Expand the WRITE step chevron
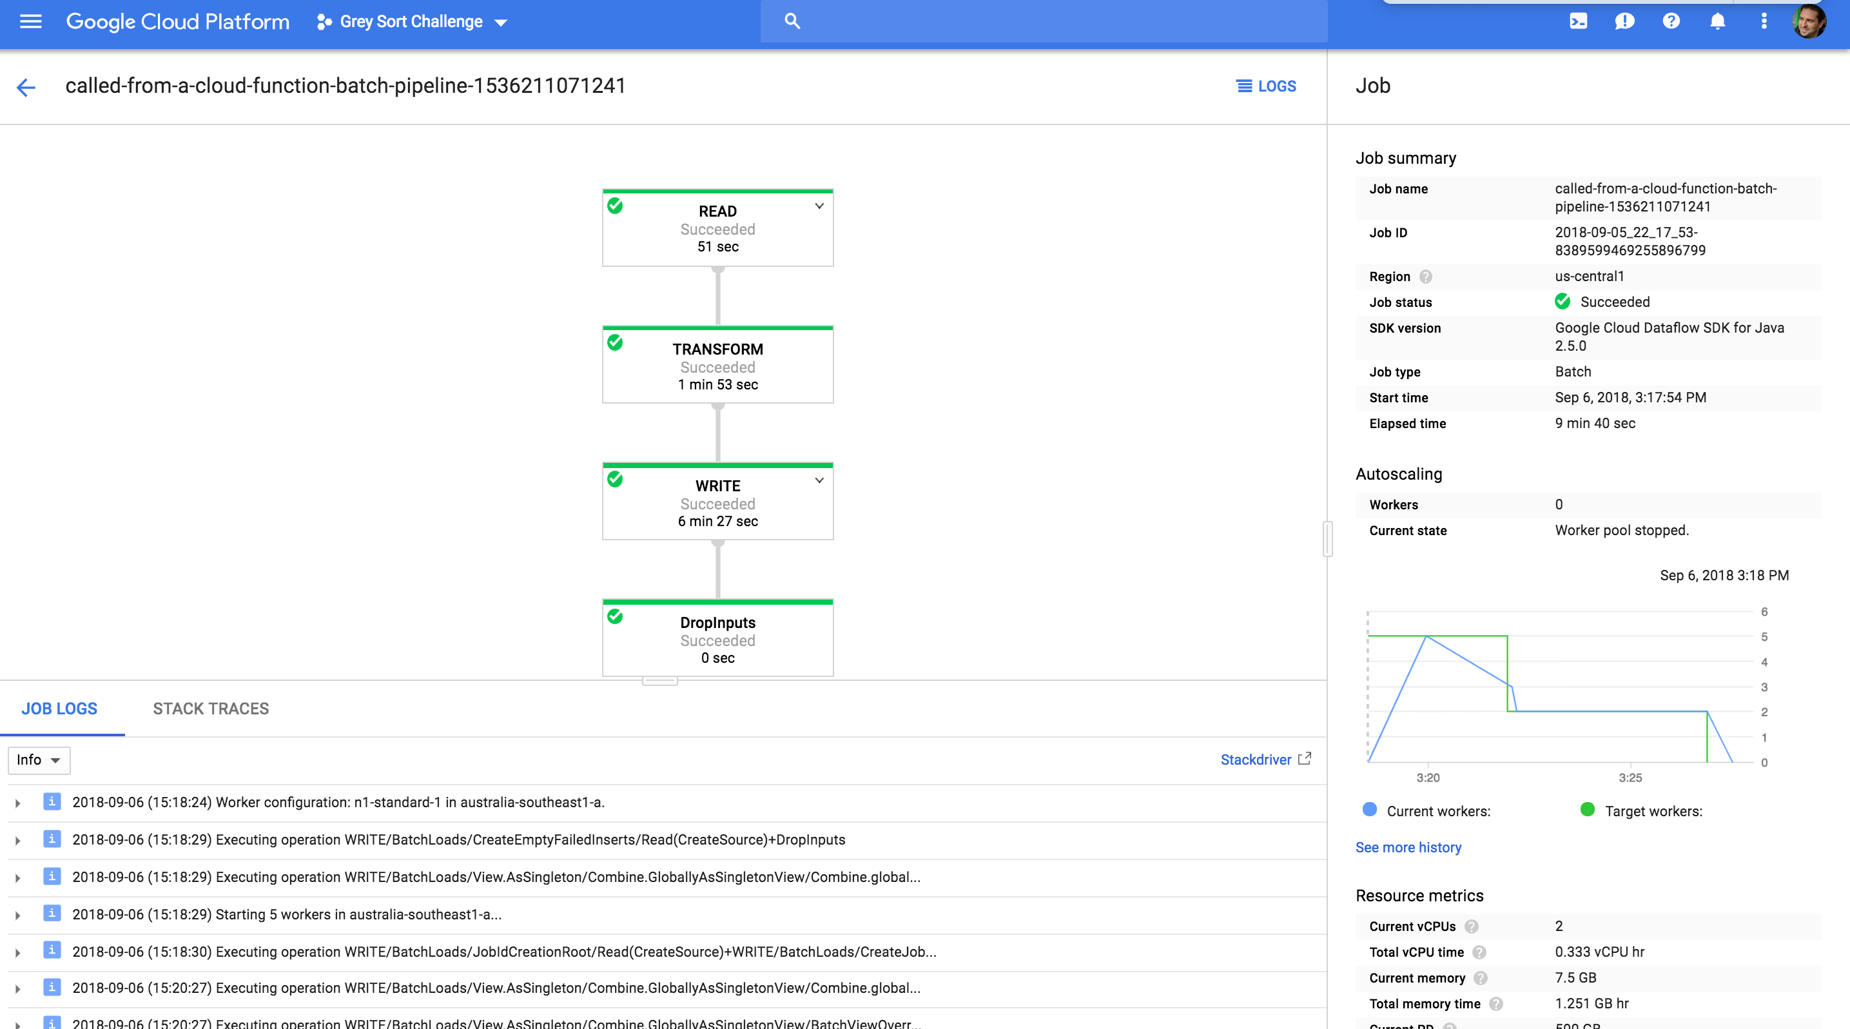The height and width of the screenshot is (1029, 1850). 819,481
